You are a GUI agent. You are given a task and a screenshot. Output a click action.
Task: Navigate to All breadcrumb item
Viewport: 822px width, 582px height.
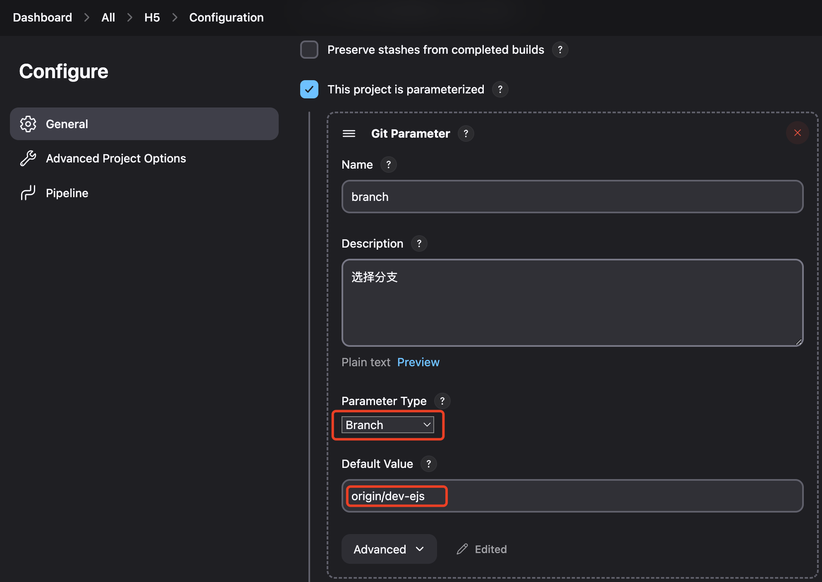pos(108,17)
